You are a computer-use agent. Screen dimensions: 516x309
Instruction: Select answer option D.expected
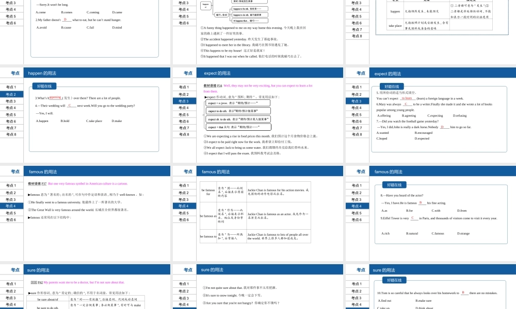(422, 138)
